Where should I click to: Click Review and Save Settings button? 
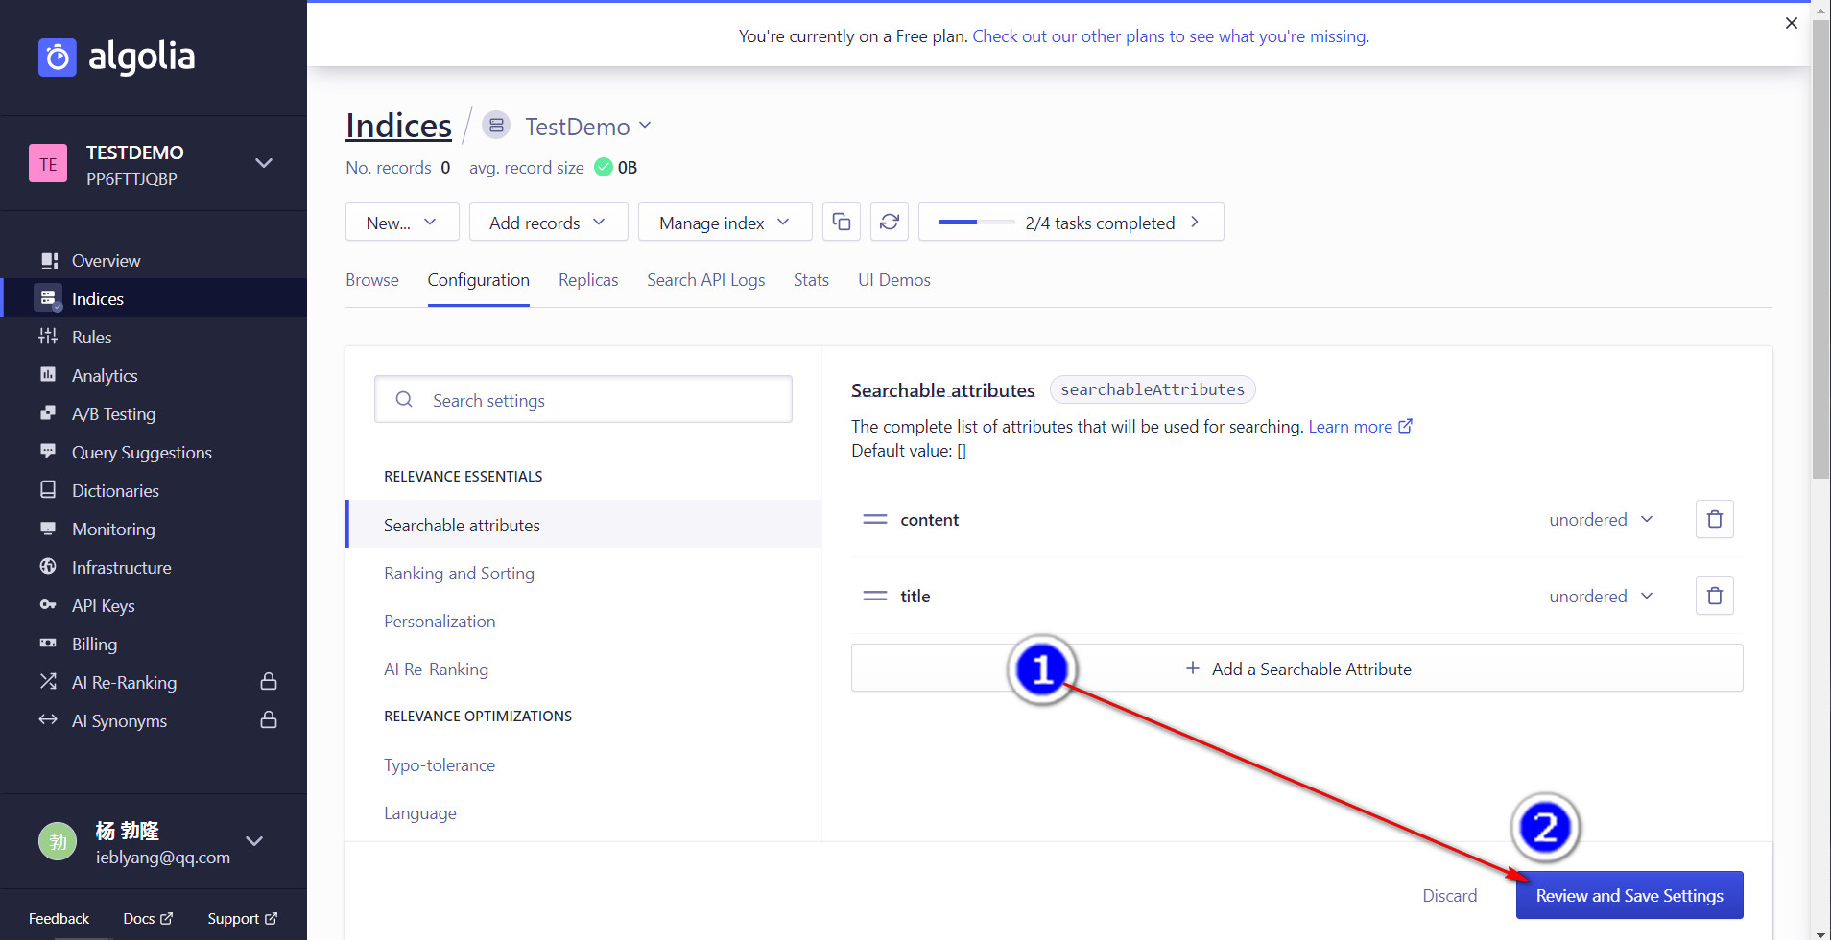tap(1629, 895)
